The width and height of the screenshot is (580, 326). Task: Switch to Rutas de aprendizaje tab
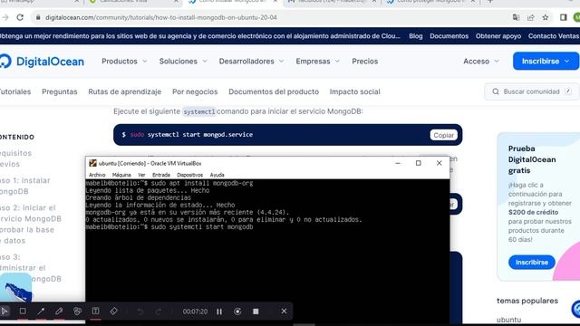[125, 91]
